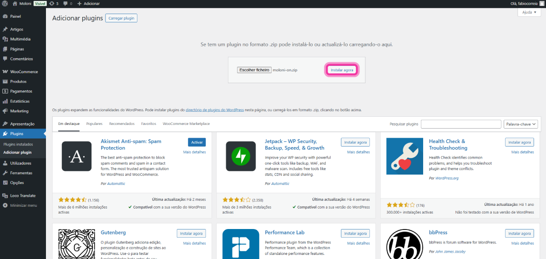Open the Artigos pin icon in sidebar
546x259 pixels.
5,29
